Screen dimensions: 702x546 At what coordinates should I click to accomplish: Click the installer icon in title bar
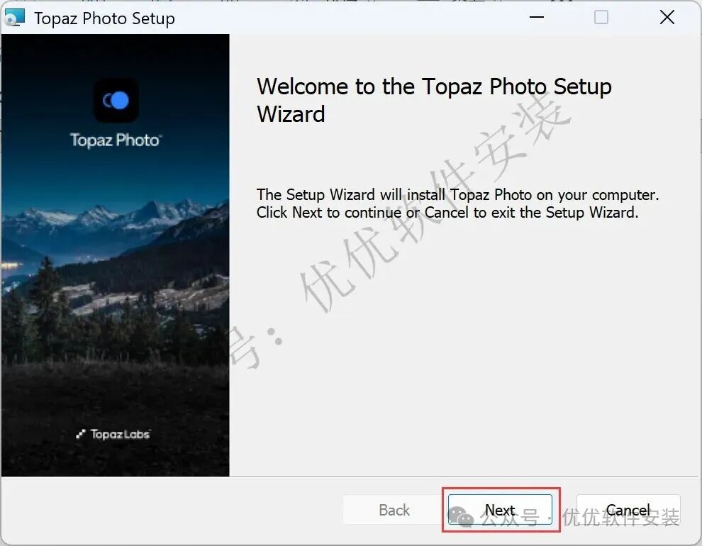pos(14,18)
